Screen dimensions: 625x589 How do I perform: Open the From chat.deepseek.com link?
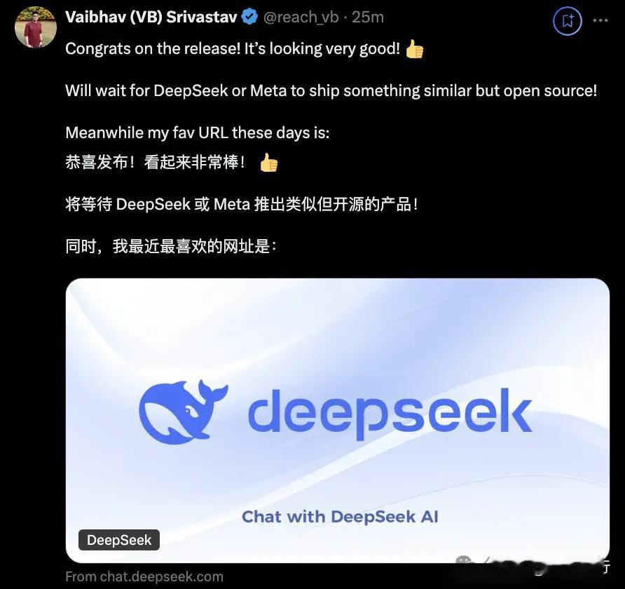click(x=144, y=576)
